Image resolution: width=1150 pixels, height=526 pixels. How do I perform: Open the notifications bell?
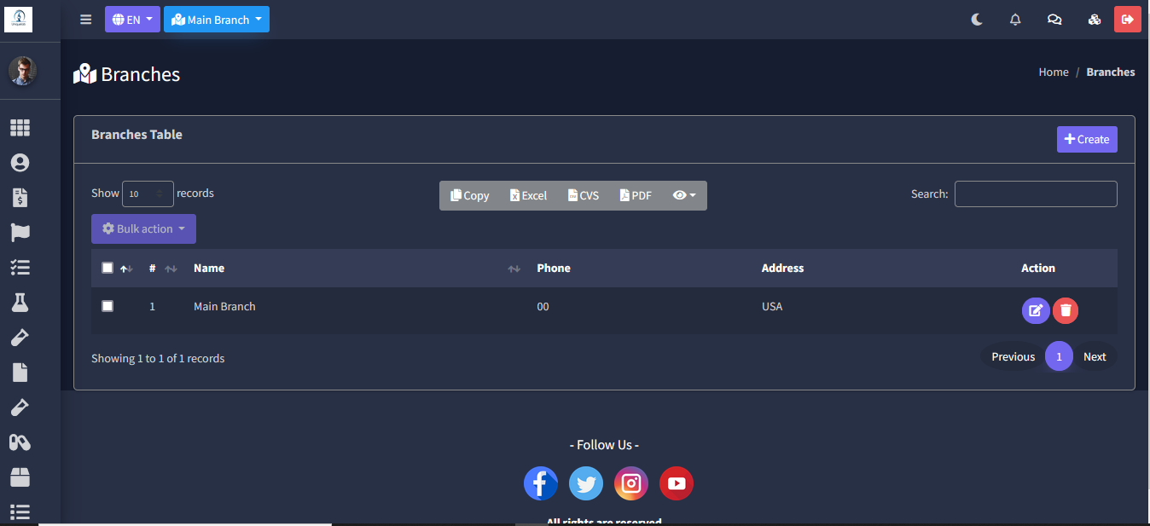(x=1015, y=20)
